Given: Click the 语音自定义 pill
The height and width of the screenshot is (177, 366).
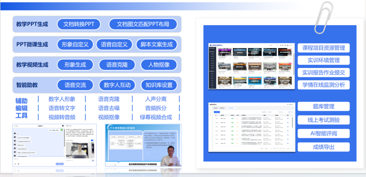Looking at the screenshot, I should click(x=114, y=44).
